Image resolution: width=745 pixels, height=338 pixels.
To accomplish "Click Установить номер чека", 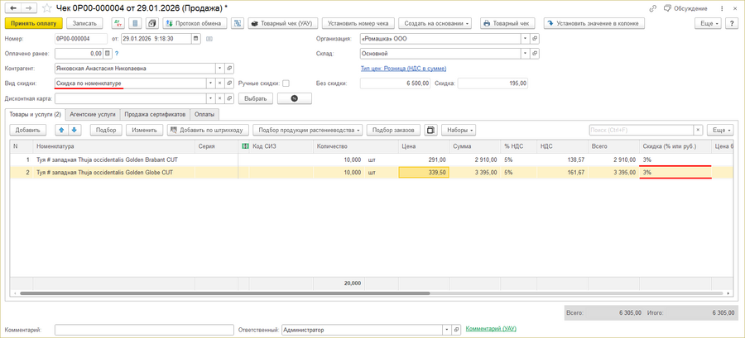I will (x=358, y=23).
